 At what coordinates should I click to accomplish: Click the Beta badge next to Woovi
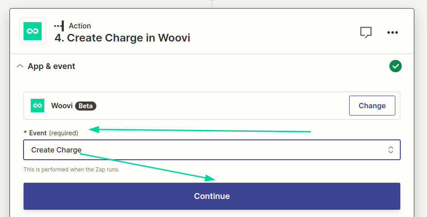point(85,106)
